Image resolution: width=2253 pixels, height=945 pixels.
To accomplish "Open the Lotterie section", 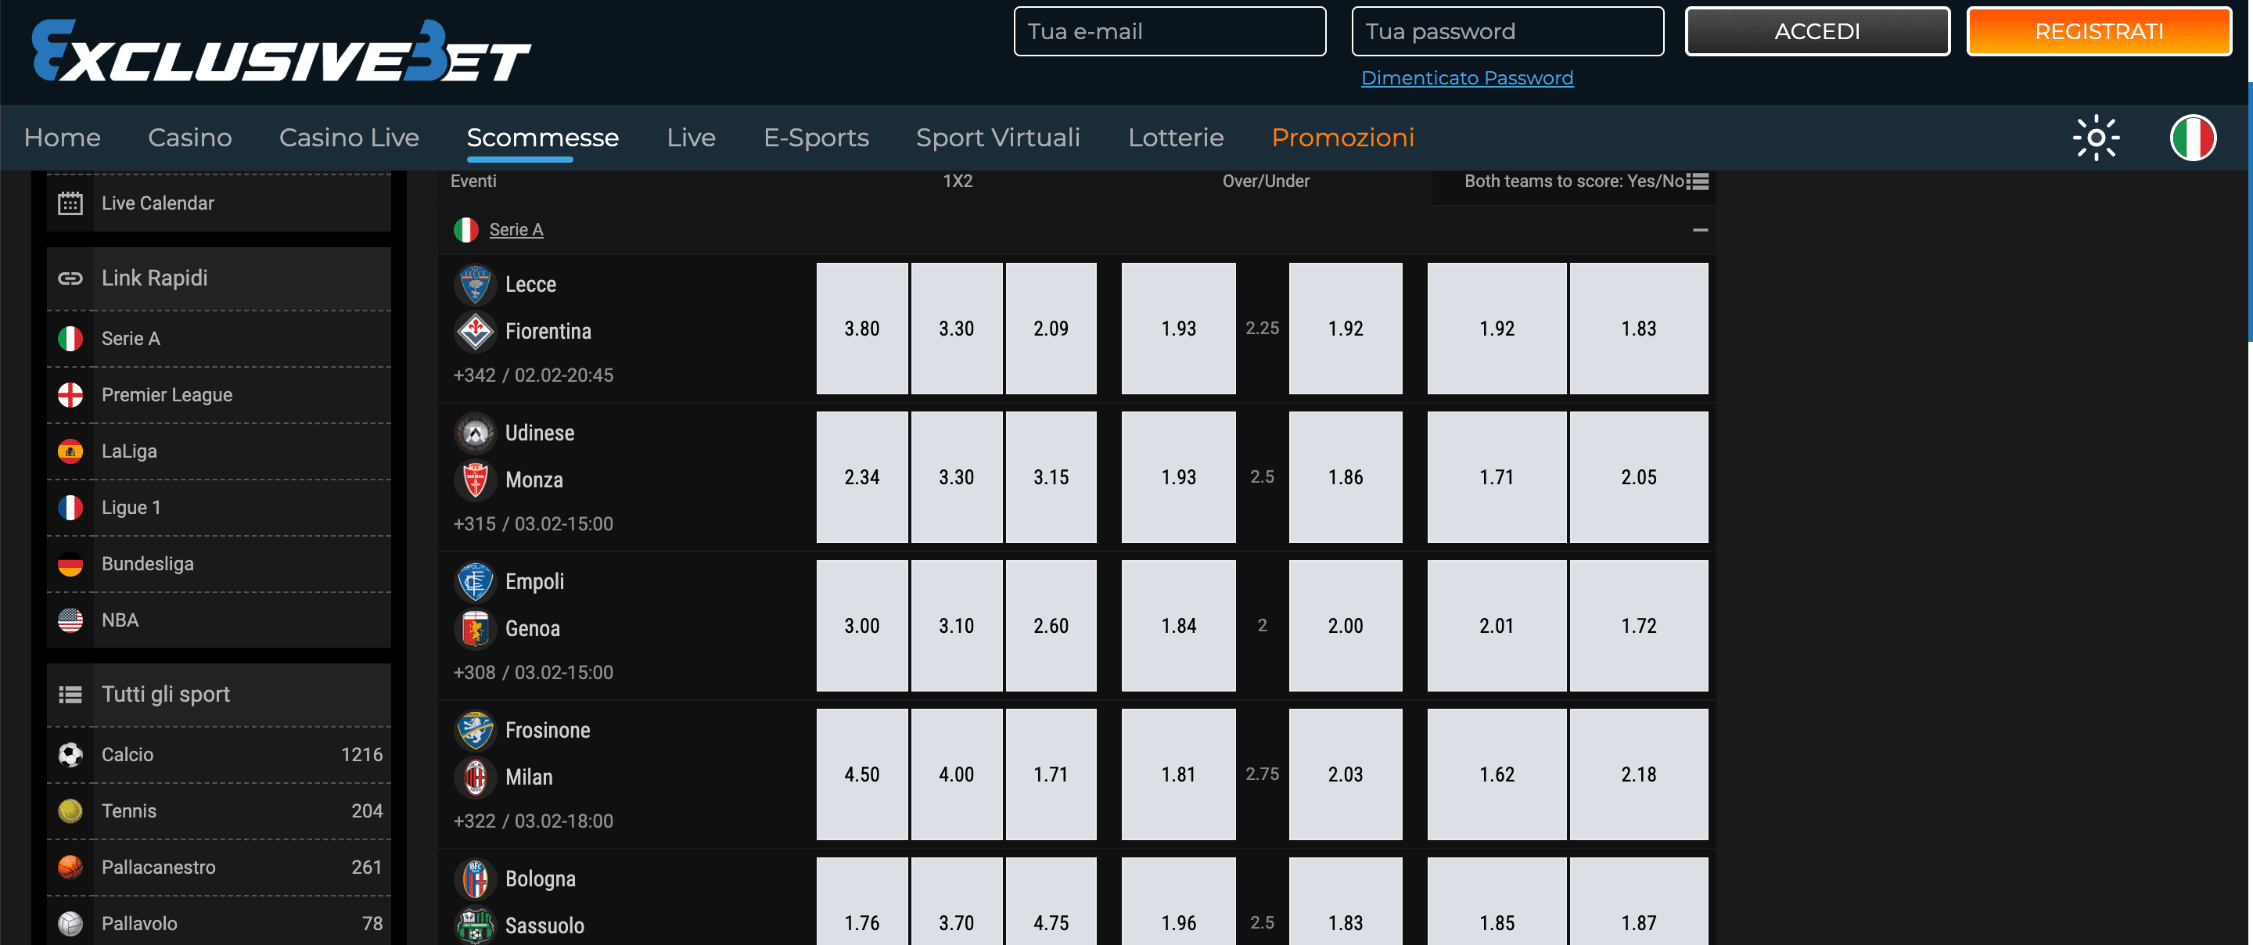I will coord(1176,138).
